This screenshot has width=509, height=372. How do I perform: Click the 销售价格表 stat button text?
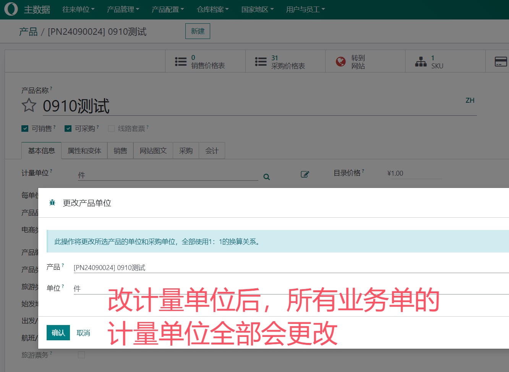coord(208,66)
